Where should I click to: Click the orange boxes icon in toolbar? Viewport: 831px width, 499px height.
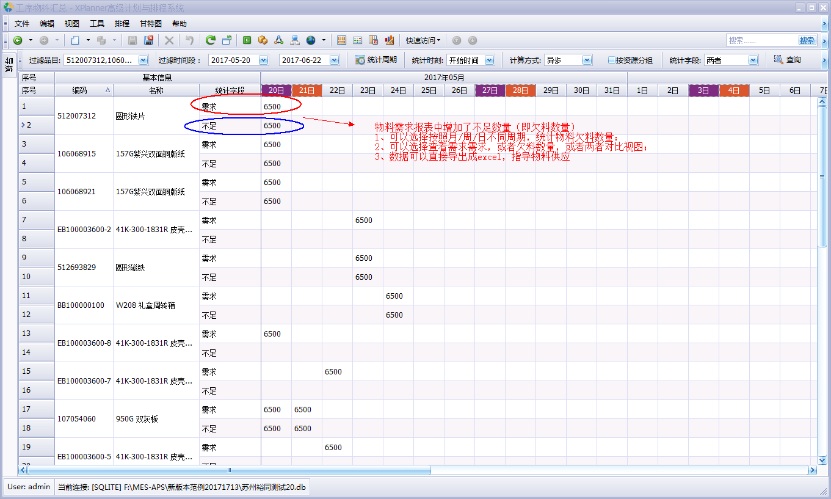pyautogui.click(x=263, y=40)
